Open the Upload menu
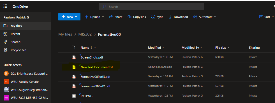Image resolution: width=275 pixels, height=103 pixels. pos(94,17)
